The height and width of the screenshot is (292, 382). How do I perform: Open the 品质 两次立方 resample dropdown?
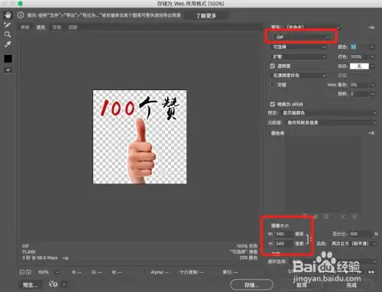(354, 244)
